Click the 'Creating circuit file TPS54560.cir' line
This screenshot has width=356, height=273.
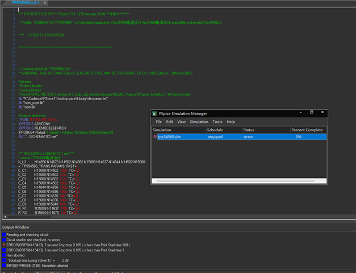point(45,69)
